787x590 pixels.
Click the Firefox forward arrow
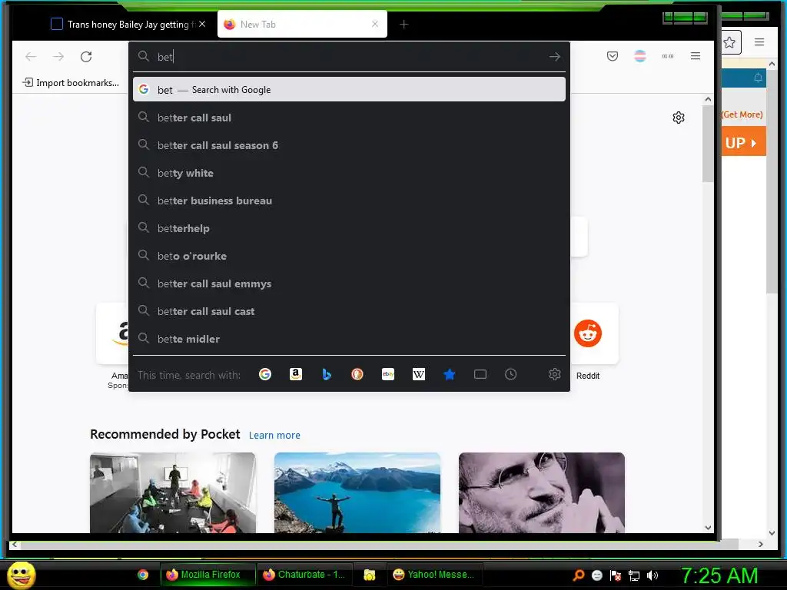[x=58, y=57]
